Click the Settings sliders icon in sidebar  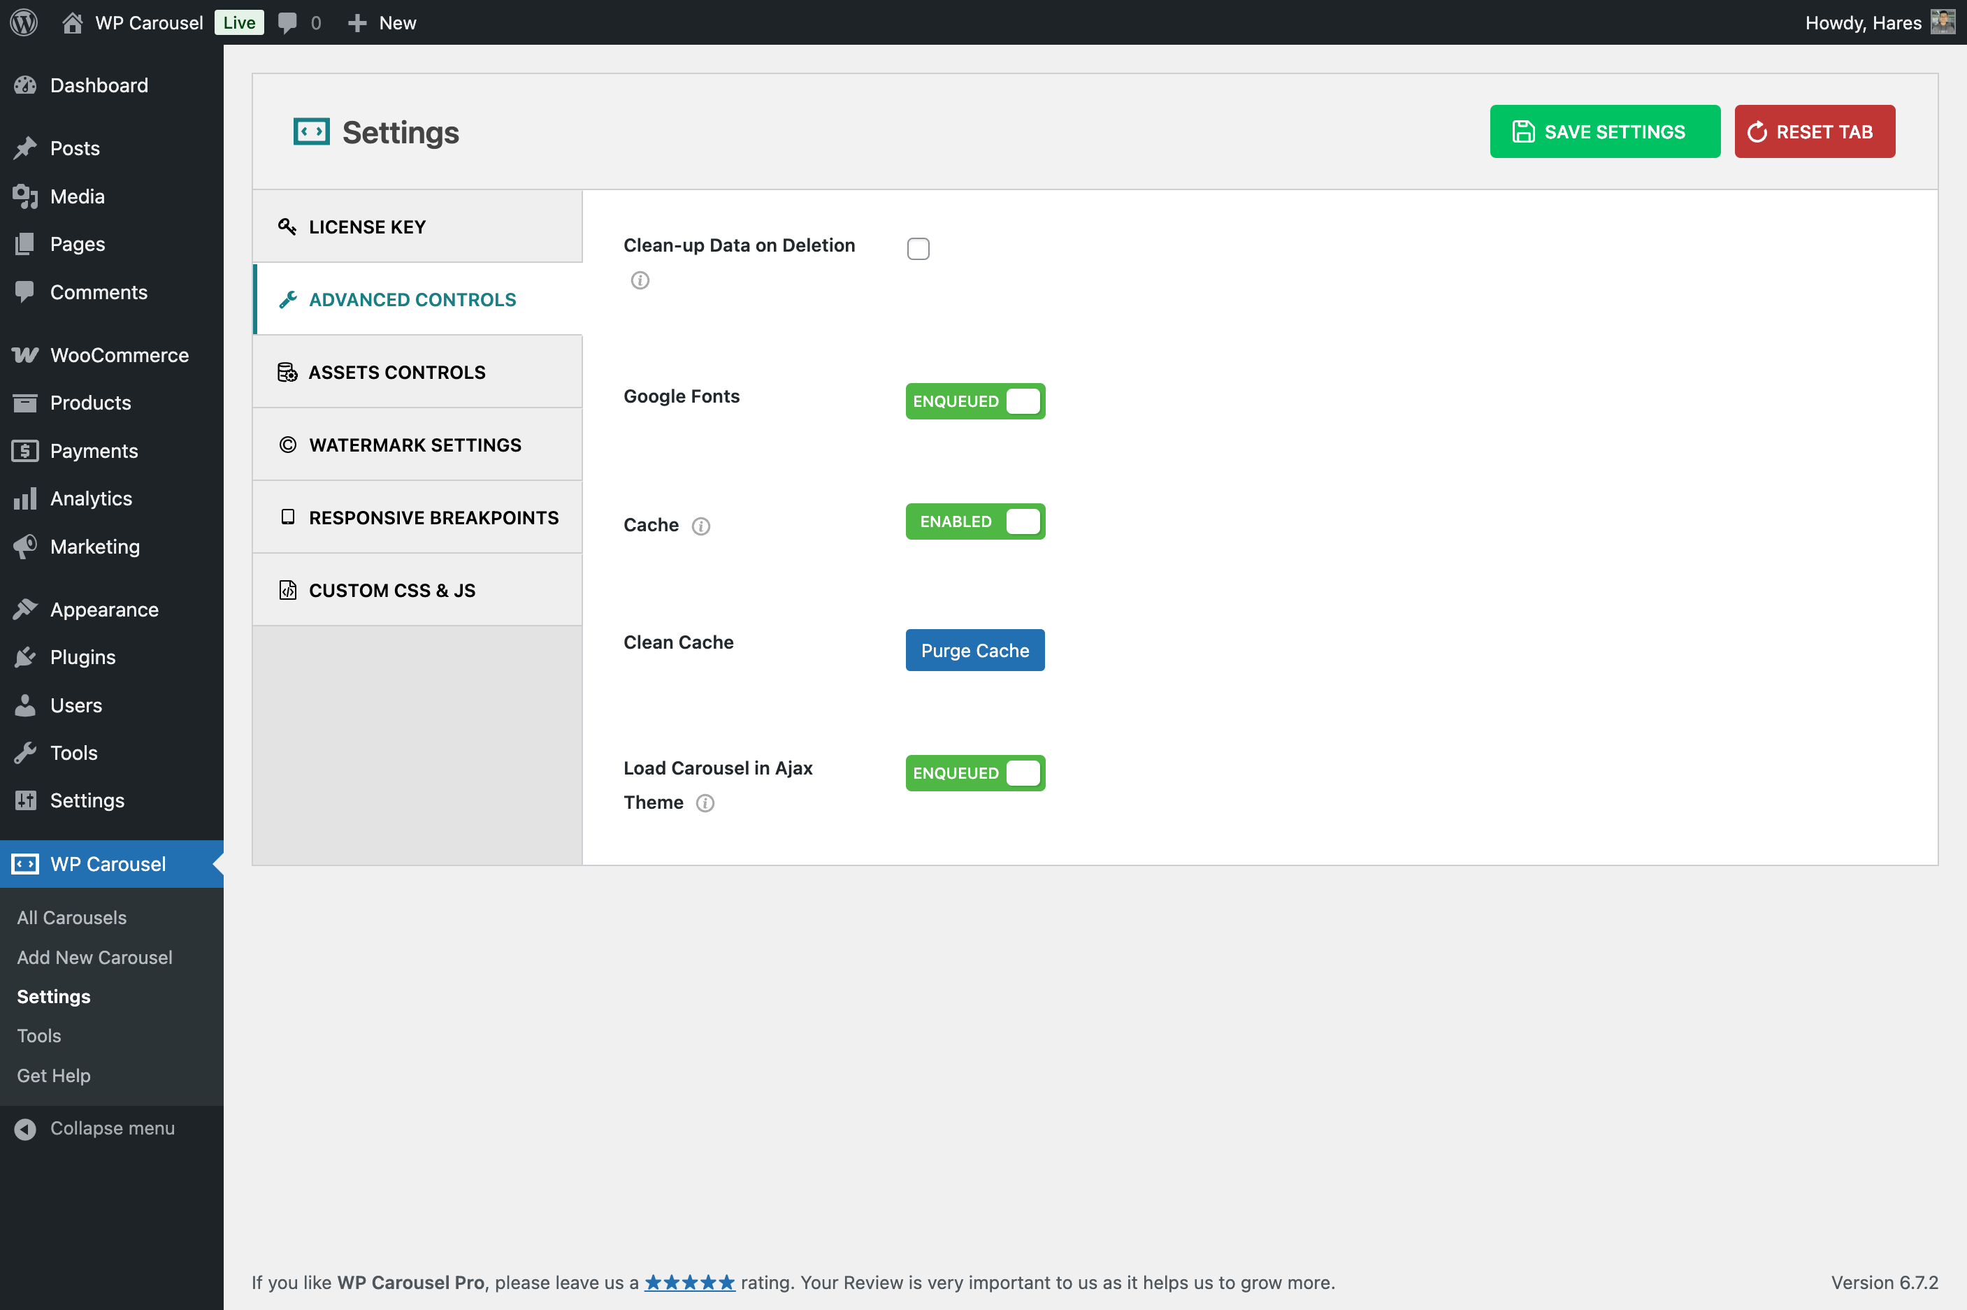[x=25, y=800]
